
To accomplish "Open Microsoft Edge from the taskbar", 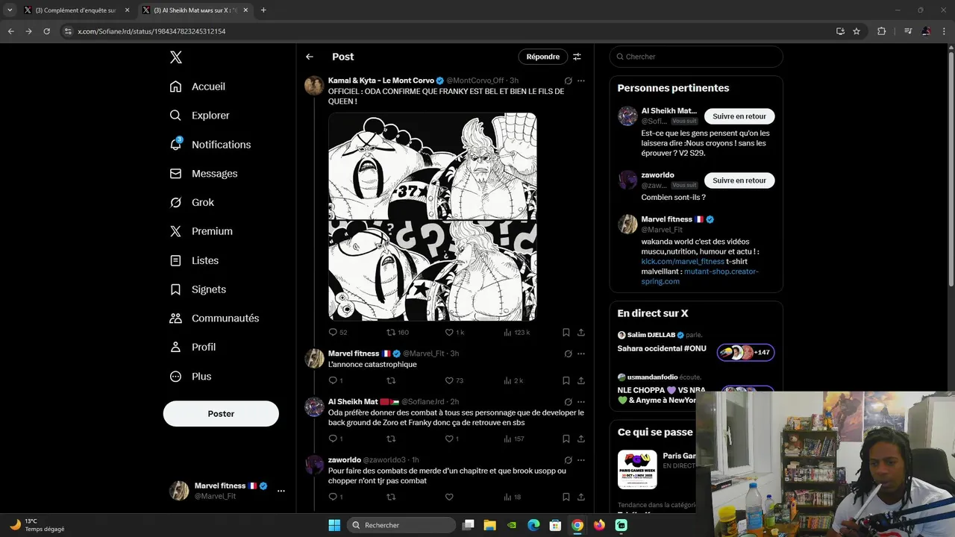I will tap(533, 525).
